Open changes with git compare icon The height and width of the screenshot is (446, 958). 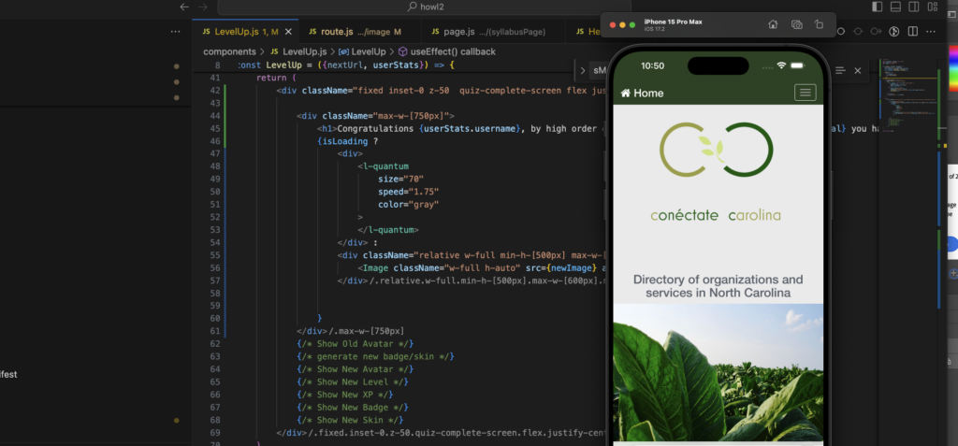point(894,31)
